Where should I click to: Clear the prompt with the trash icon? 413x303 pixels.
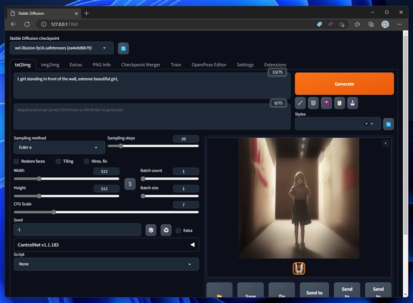pos(313,103)
